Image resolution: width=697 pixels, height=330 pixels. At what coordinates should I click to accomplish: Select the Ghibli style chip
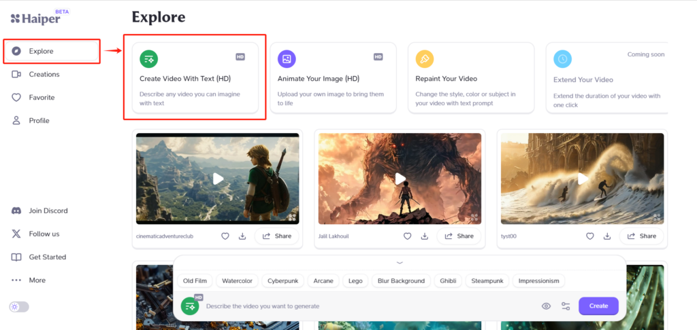click(448, 280)
